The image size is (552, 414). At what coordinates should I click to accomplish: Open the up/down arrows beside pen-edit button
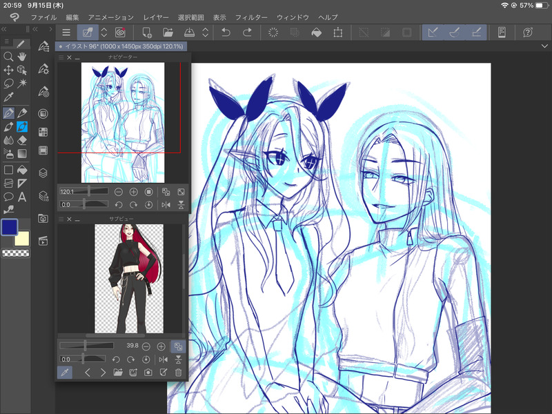(104, 32)
